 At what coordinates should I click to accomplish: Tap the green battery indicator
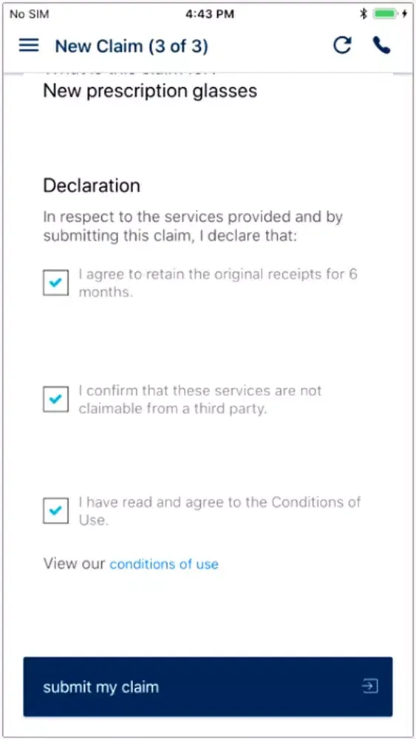click(386, 14)
